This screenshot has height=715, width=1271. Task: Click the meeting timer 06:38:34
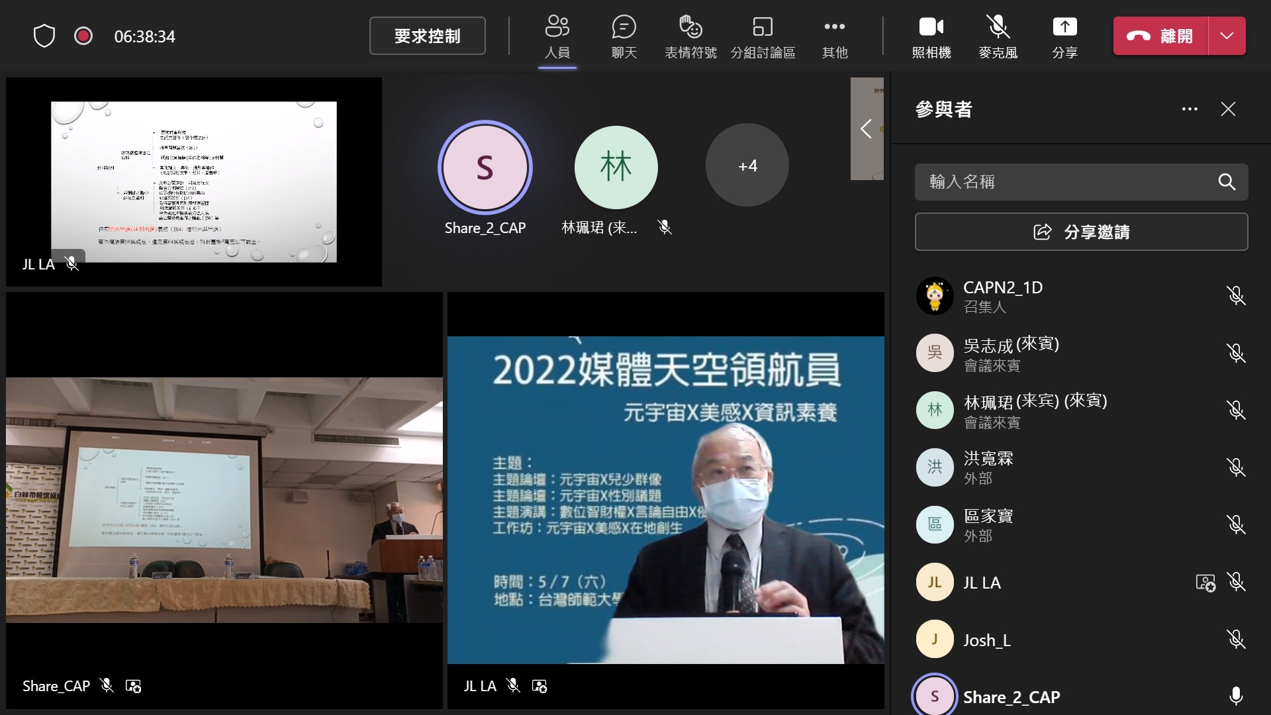tap(144, 36)
